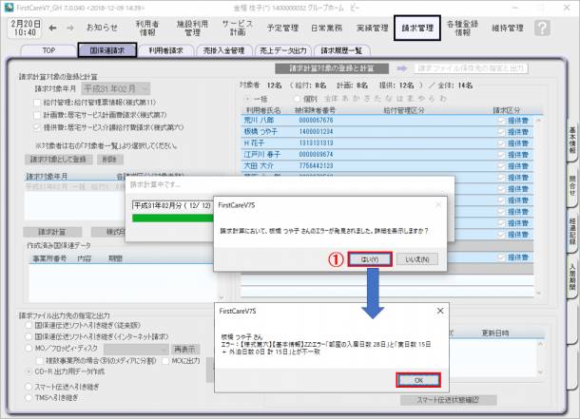Open the 基本情報 side tab
The height and width of the screenshot is (419, 580).
(572, 143)
